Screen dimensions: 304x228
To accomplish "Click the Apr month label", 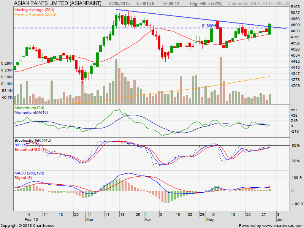I will pyautogui.click(x=148, y=220).
